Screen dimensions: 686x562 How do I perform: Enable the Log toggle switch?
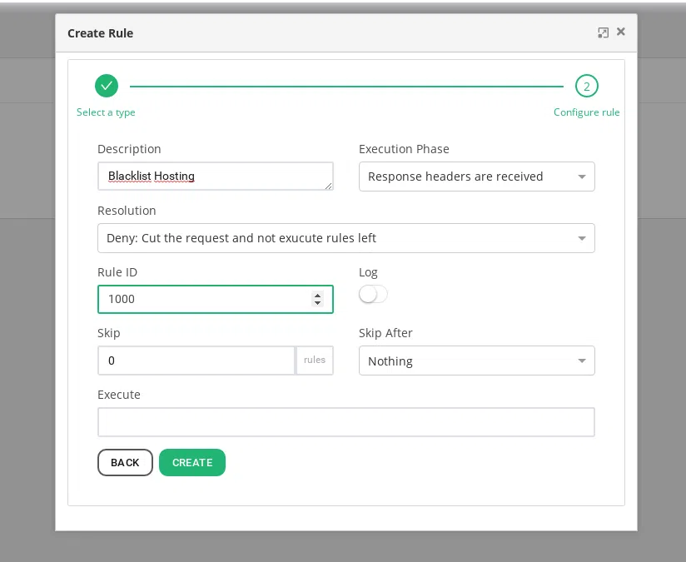tap(373, 294)
